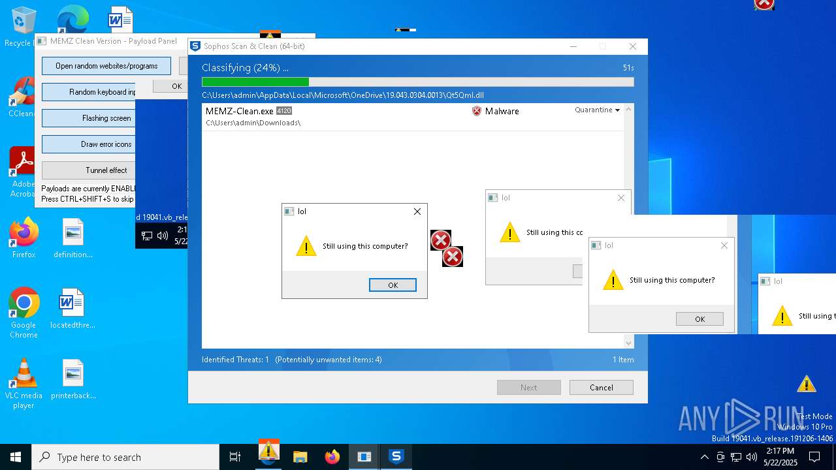The image size is (836, 470).
Task: Open the network icon in the system tray
Action: [x=736, y=457]
